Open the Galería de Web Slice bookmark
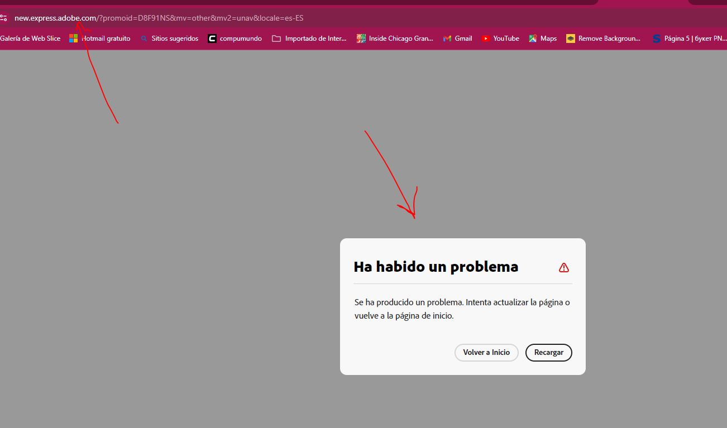 point(31,38)
